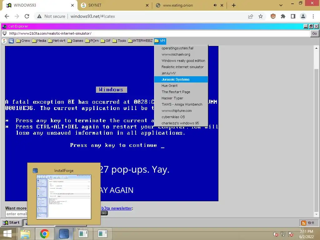Click the Skynet S bookmark icon
Screen dimensions: 320x240
[x=4, y=41]
